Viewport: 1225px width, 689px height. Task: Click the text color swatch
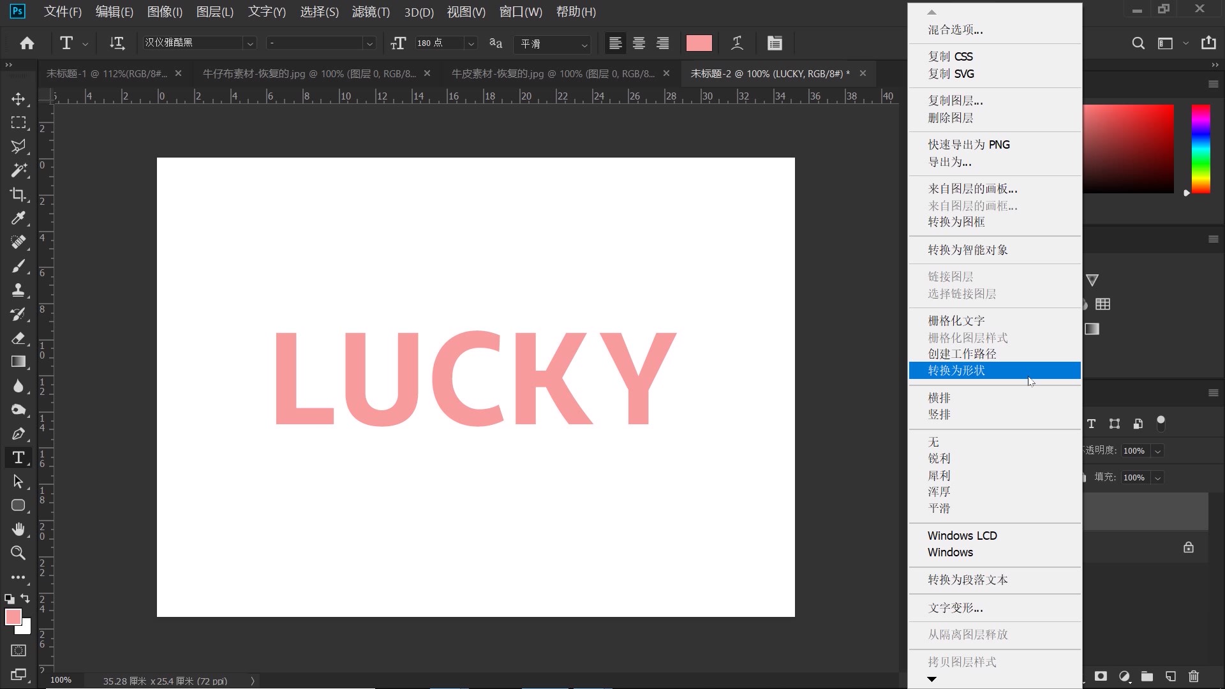point(699,43)
